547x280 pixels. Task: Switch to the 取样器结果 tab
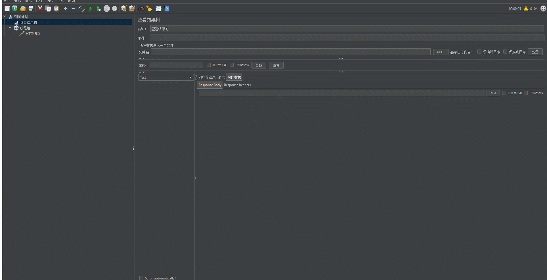pyautogui.click(x=207, y=78)
